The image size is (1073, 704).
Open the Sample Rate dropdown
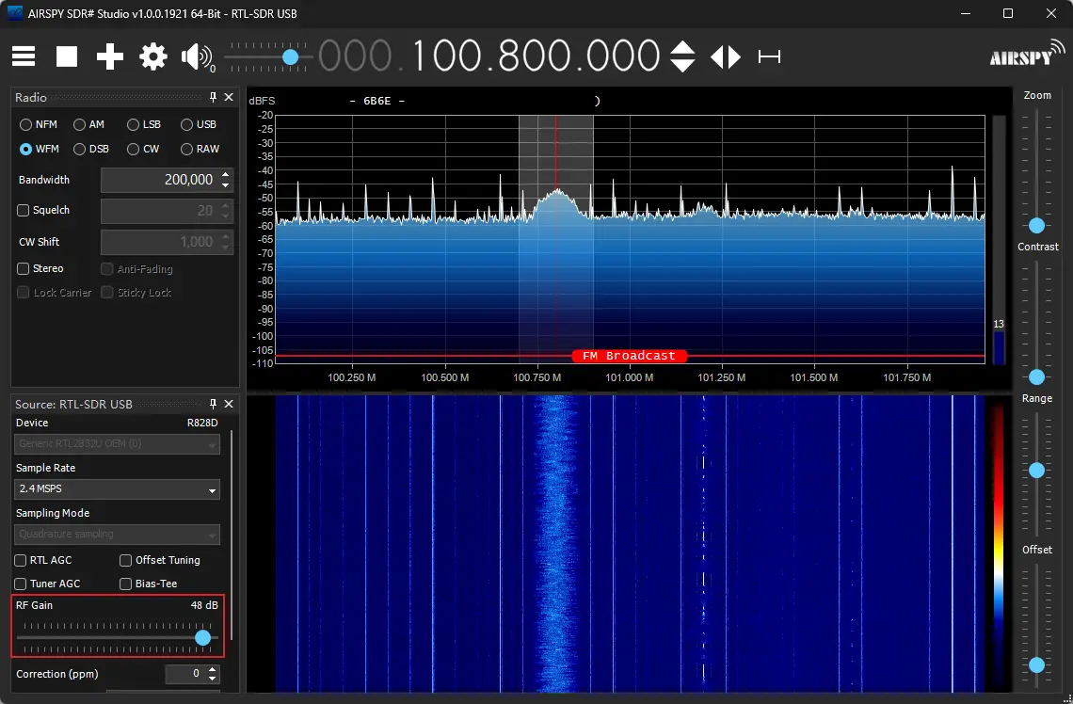pos(116,489)
